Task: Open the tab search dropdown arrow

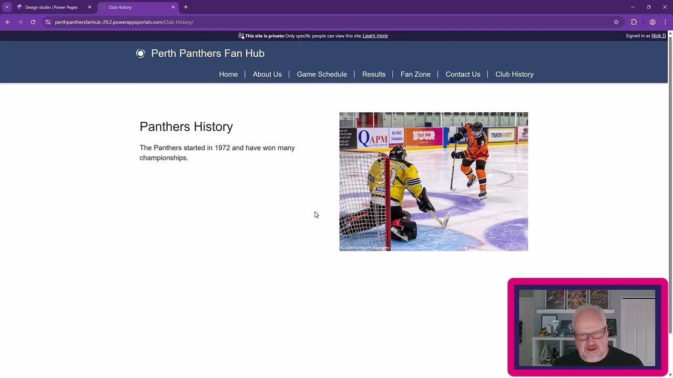Action: (x=7, y=7)
